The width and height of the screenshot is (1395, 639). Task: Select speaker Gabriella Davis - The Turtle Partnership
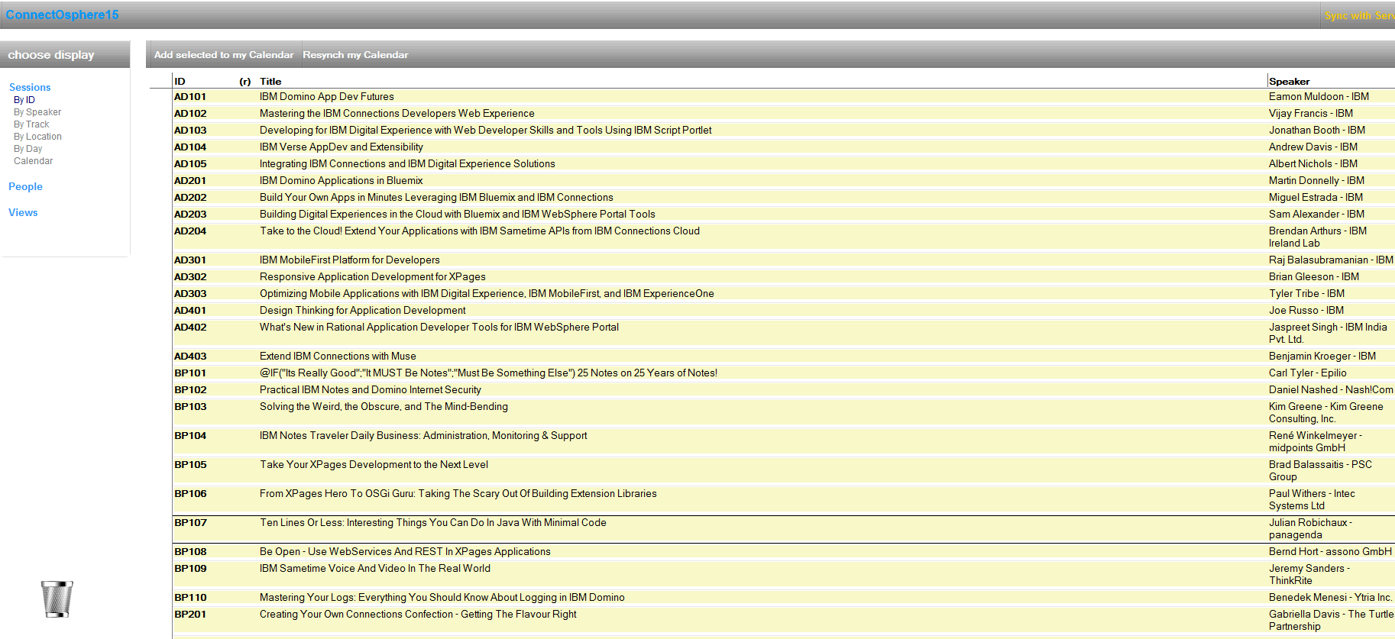coord(1332,621)
